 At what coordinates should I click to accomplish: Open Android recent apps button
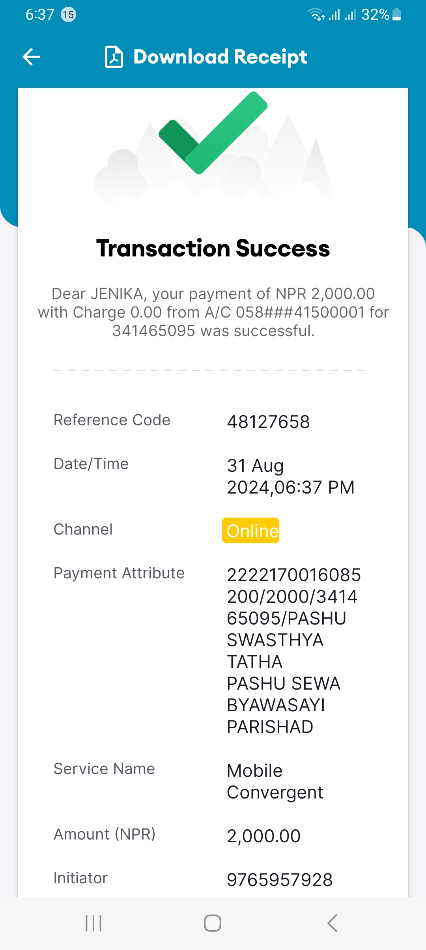pos(93,923)
